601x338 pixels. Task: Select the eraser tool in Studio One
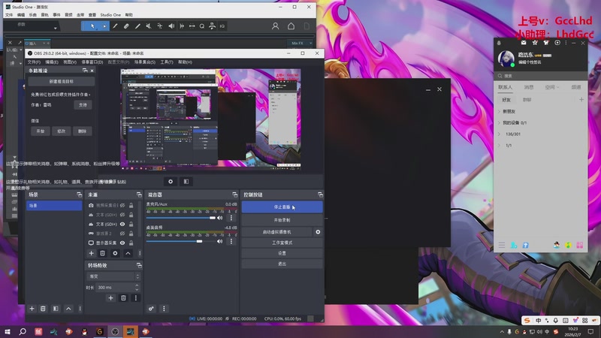(x=126, y=26)
